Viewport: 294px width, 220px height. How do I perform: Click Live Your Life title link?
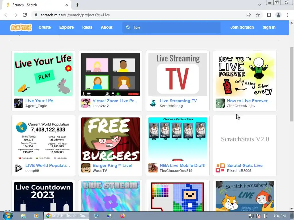[x=39, y=101]
